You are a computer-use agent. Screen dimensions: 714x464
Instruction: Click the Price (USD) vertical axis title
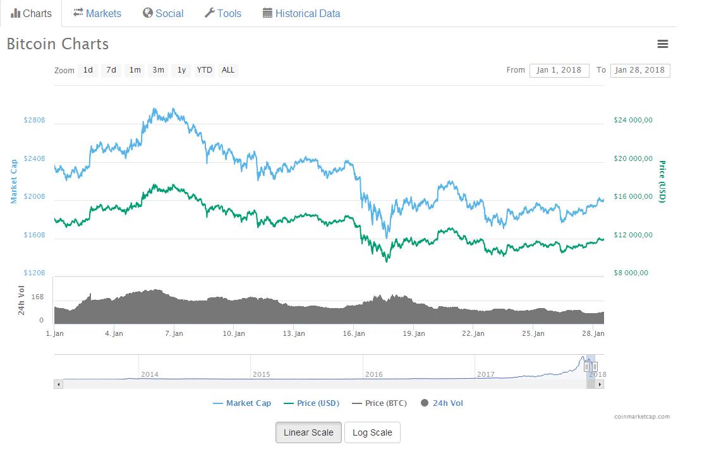663,182
